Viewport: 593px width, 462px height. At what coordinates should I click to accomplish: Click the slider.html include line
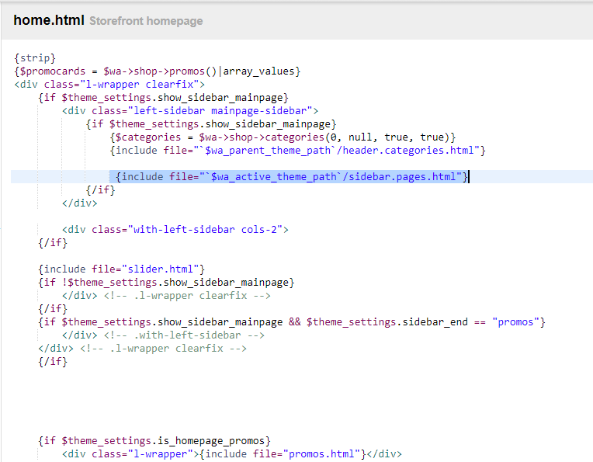tap(121, 269)
